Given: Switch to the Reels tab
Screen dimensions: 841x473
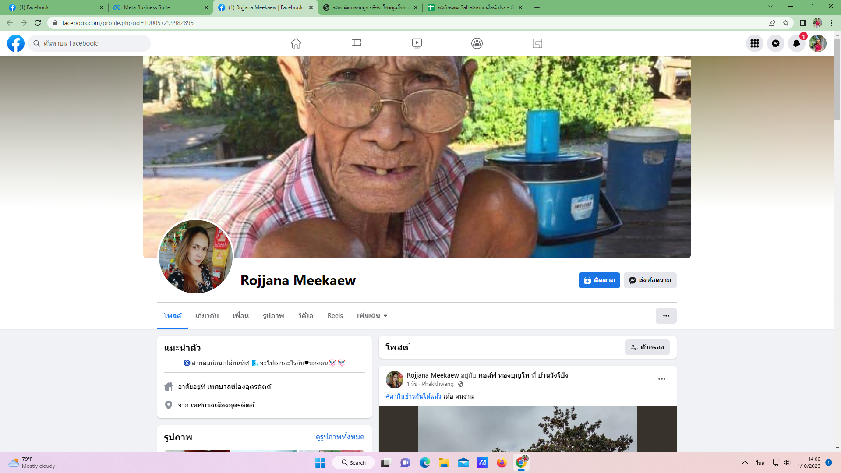Looking at the screenshot, I should (335, 316).
